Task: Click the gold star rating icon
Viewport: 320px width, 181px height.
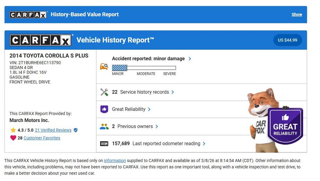Action: click(13, 130)
